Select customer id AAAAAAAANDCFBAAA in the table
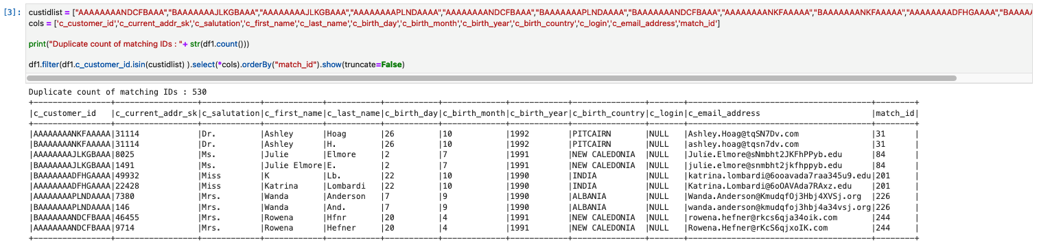The width and height of the screenshot is (1039, 247). 72,228
